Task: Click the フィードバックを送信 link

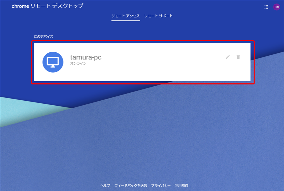Action: point(131,185)
